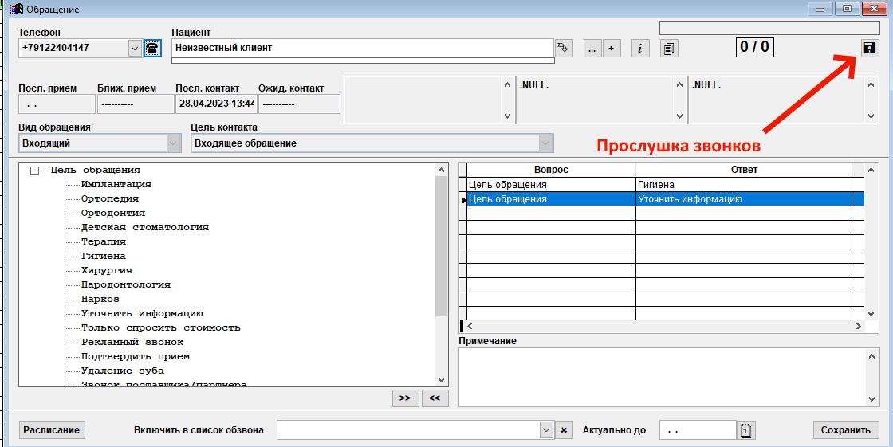Click the patient search icon beside the patient name field

[564, 48]
